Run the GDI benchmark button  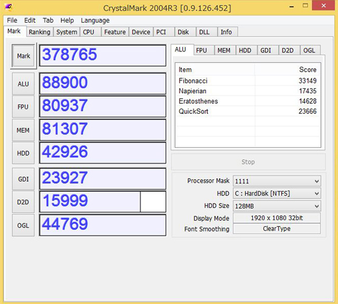[23, 179]
